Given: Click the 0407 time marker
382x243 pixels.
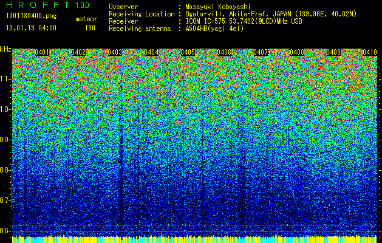Looking at the screenshot, I should point(261,52).
